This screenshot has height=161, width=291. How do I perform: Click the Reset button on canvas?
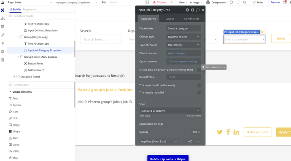281,38
